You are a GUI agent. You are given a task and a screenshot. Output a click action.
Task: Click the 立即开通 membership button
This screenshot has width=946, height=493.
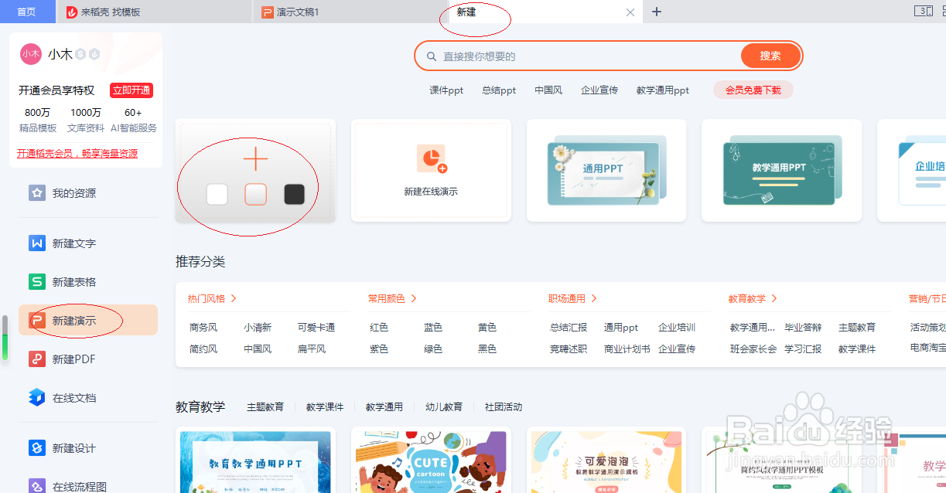131,90
